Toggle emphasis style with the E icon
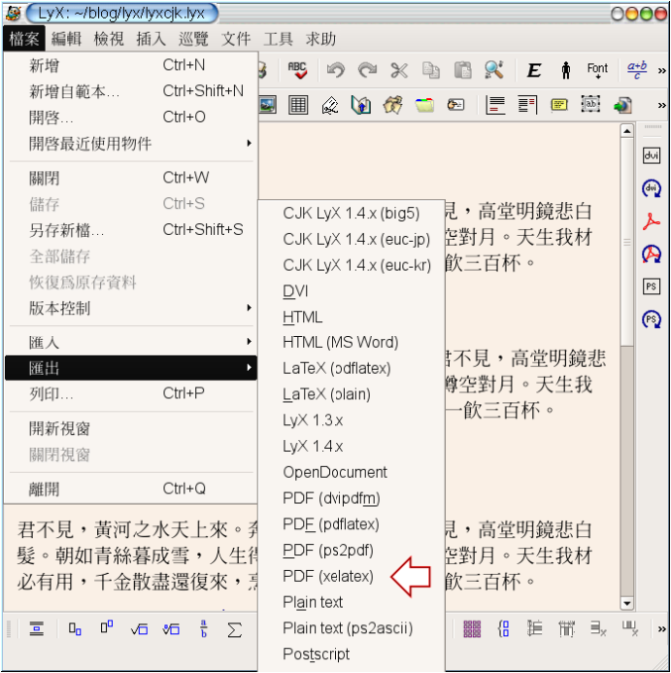 click(534, 70)
